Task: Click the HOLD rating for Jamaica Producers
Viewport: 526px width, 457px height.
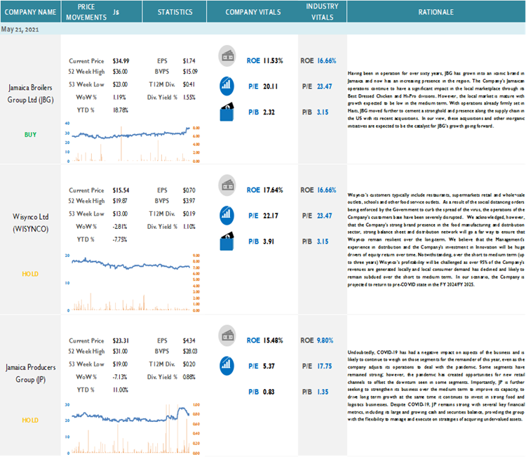Action: pyautogui.click(x=30, y=420)
